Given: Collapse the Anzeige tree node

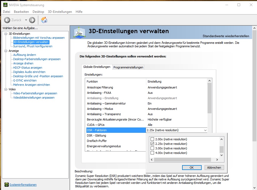Looking at the screenshot, I should (6, 51).
